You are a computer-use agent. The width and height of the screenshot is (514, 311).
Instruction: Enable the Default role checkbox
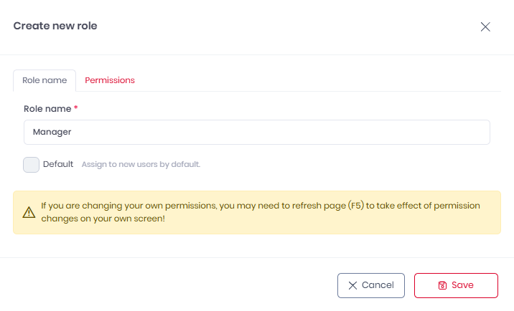pyautogui.click(x=31, y=164)
